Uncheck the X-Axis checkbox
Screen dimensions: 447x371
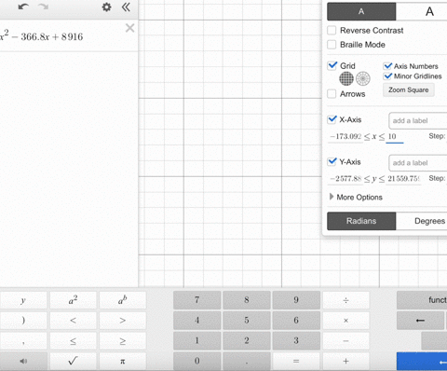pos(332,119)
